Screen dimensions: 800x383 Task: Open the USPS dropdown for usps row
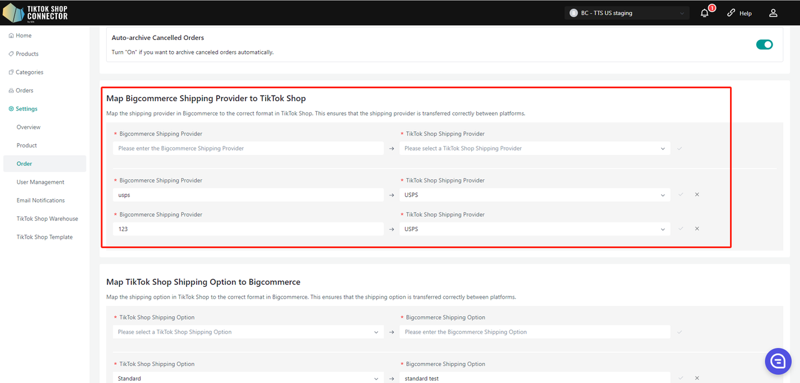tap(535, 195)
